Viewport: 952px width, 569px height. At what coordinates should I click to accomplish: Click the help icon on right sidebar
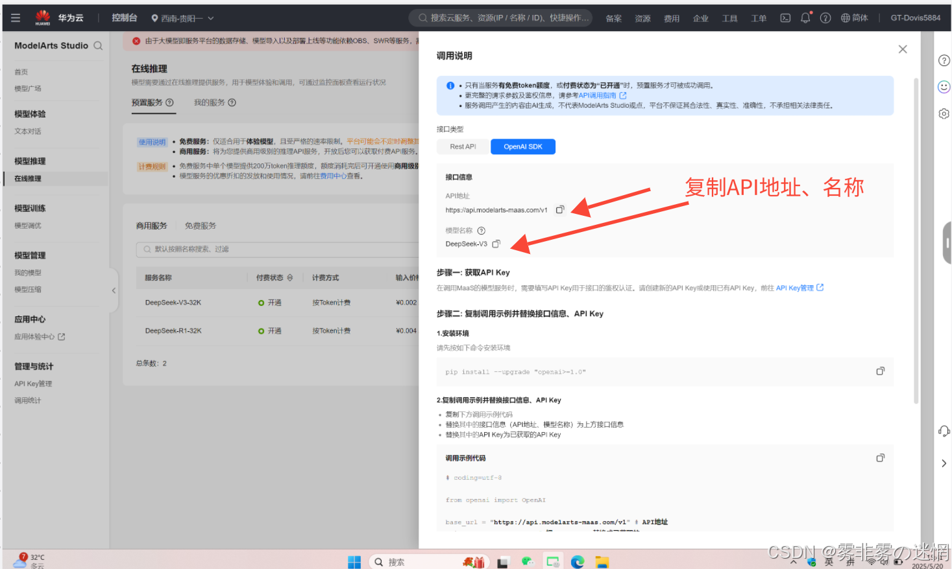[944, 60]
